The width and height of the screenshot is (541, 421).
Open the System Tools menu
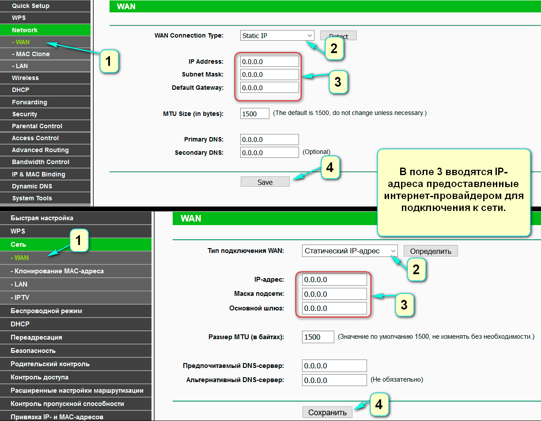coord(32,198)
